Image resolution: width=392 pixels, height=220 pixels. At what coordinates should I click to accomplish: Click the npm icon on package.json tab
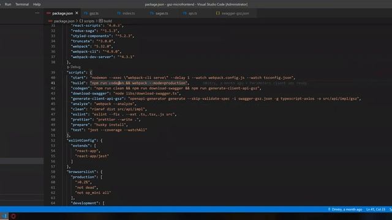[x=48, y=13]
